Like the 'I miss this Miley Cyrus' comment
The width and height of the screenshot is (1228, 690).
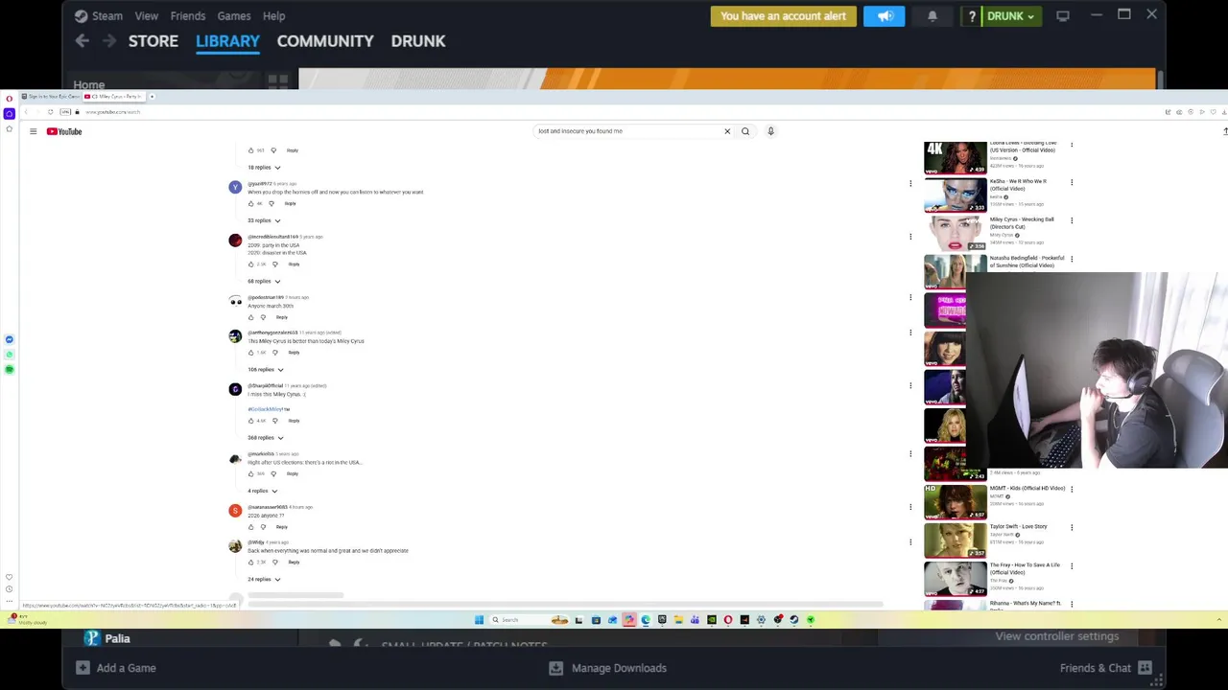pyautogui.click(x=251, y=421)
